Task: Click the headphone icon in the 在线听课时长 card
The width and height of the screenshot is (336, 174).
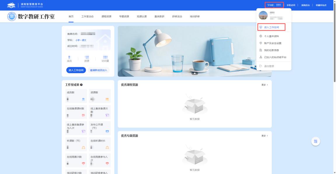Action: pyautogui.click(x=107, y=147)
